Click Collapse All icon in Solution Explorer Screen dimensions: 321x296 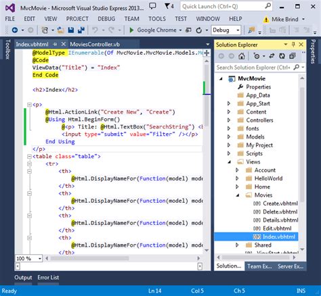coord(293,56)
